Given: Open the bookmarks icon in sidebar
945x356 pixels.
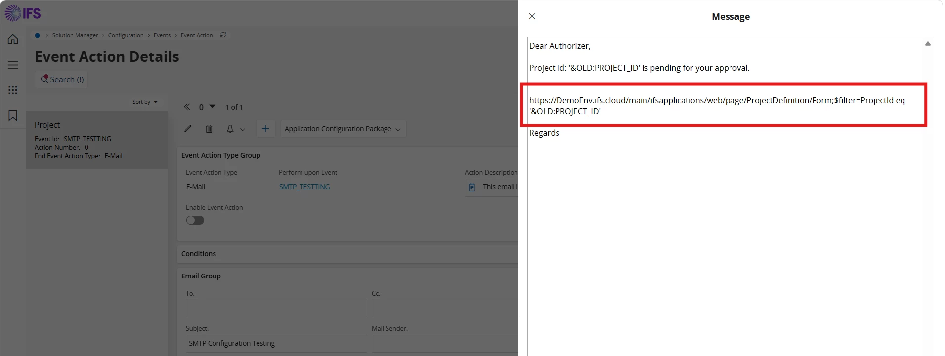Looking at the screenshot, I should (x=13, y=116).
